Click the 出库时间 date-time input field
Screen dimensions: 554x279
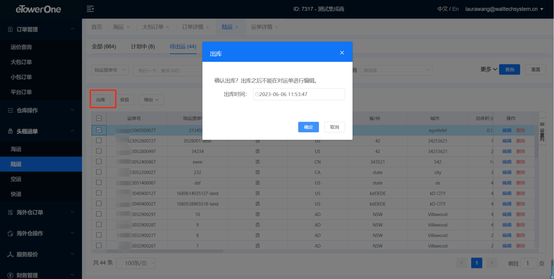click(x=301, y=94)
